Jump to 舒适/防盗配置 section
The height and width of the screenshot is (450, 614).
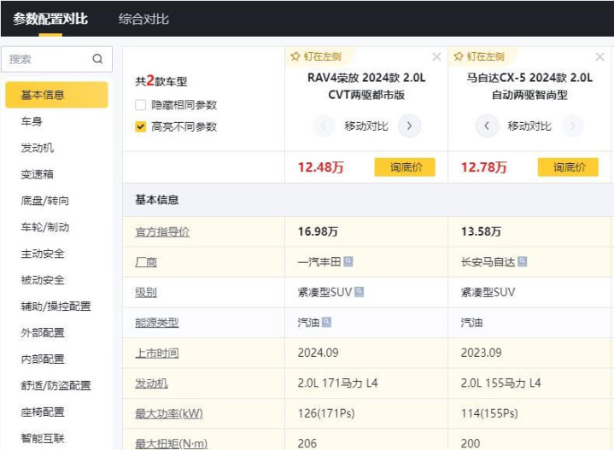[56, 385]
